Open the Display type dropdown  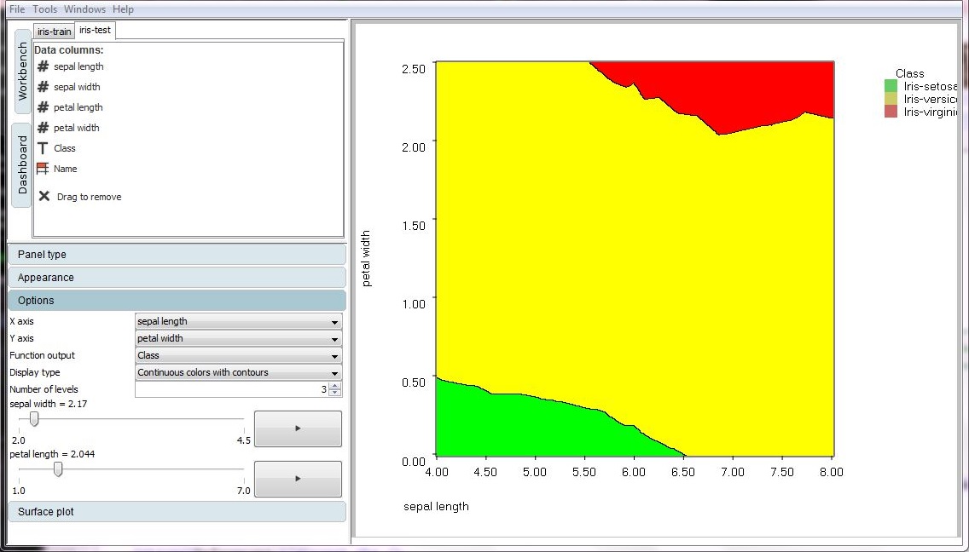click(238, 373)
